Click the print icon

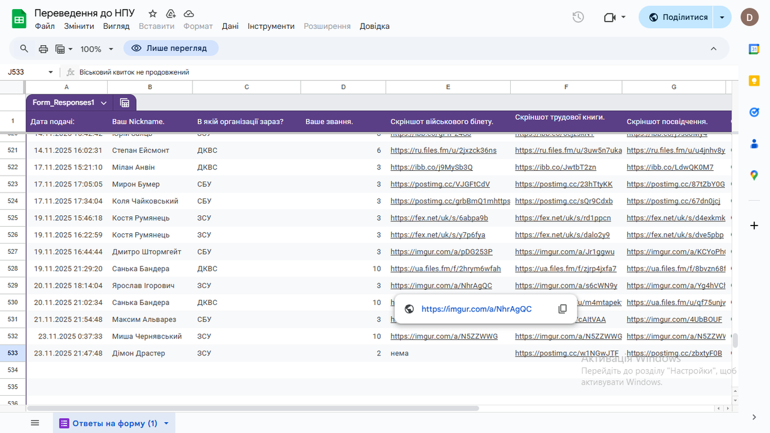tap(43, 49)
